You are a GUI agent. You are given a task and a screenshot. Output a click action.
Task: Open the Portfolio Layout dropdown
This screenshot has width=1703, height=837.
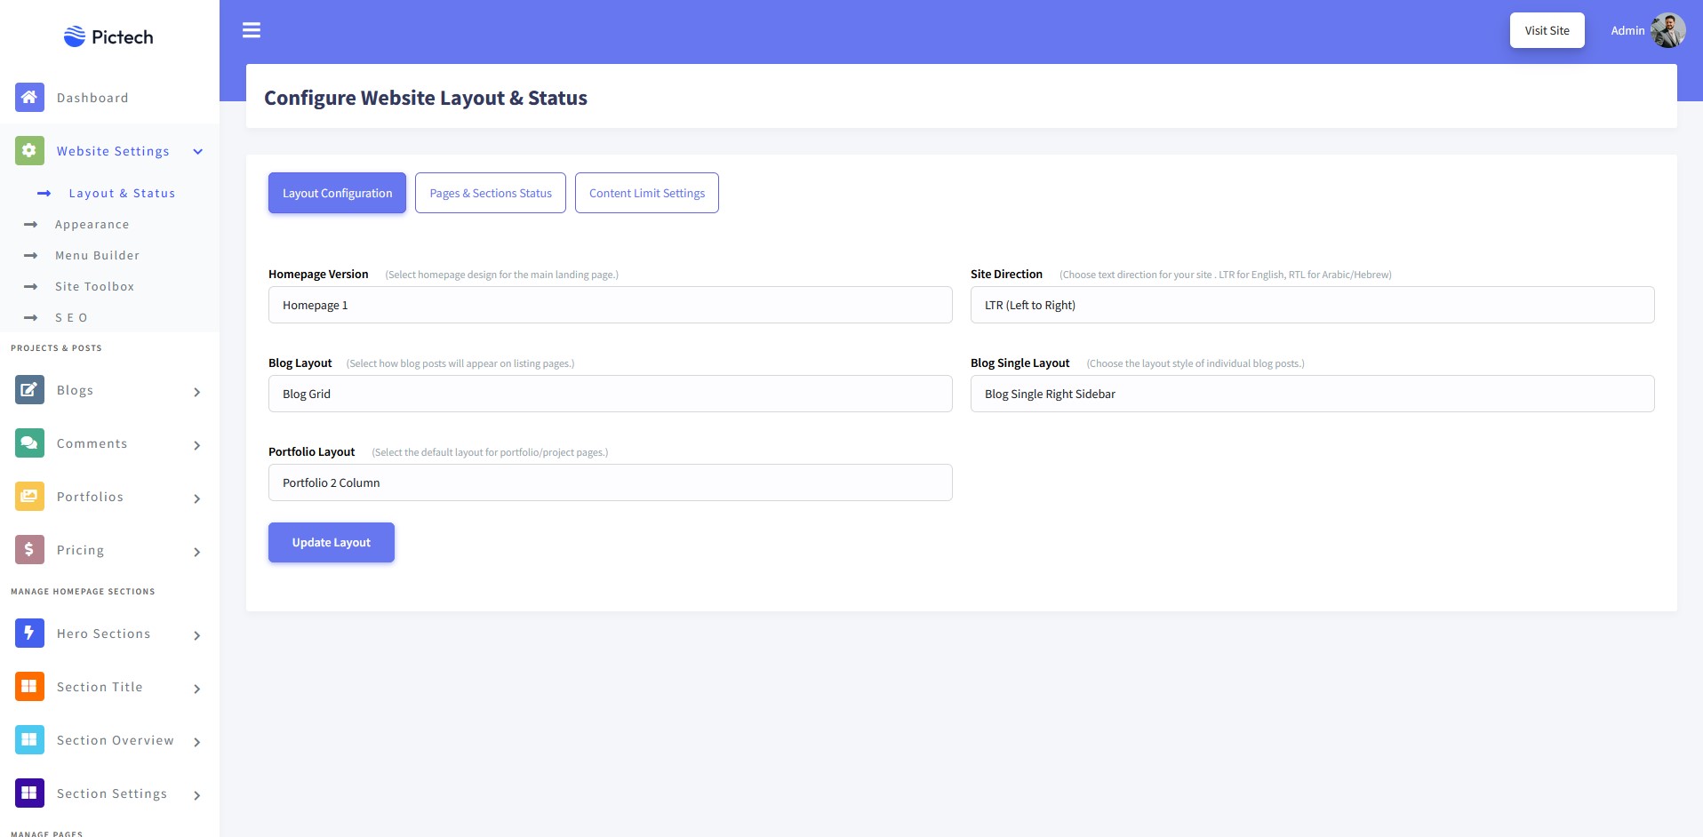click(x=611, y=482)
